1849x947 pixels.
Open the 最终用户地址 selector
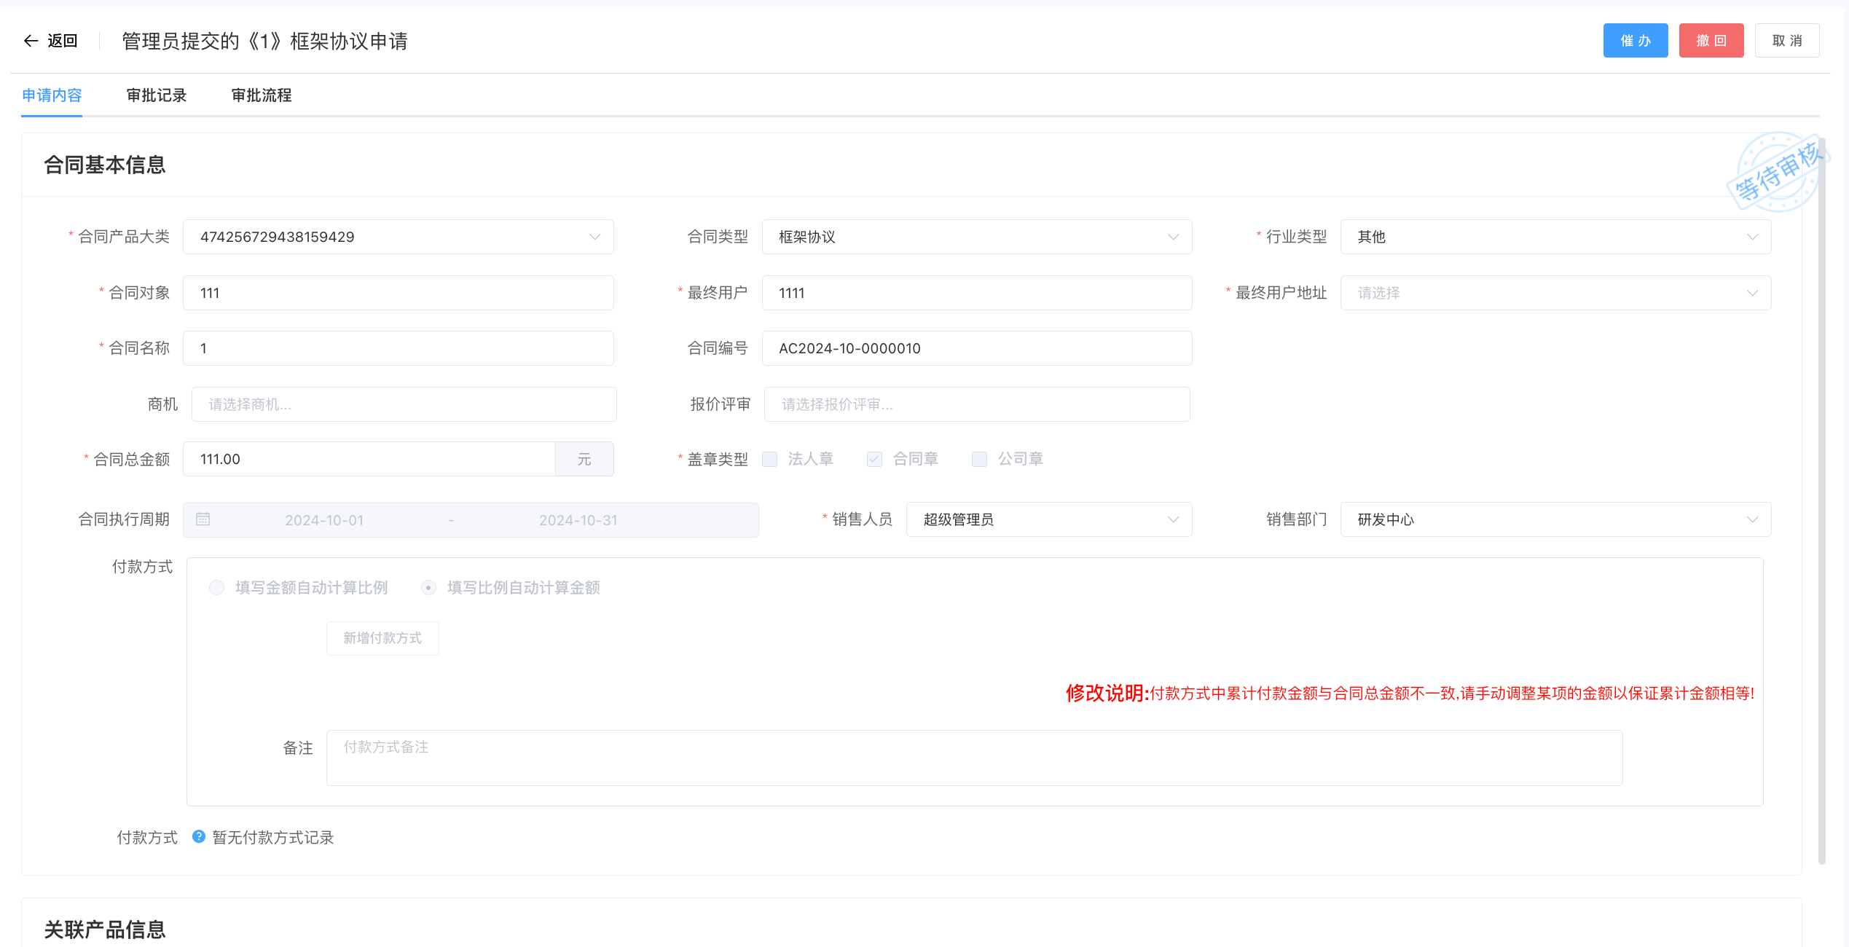1555,293
